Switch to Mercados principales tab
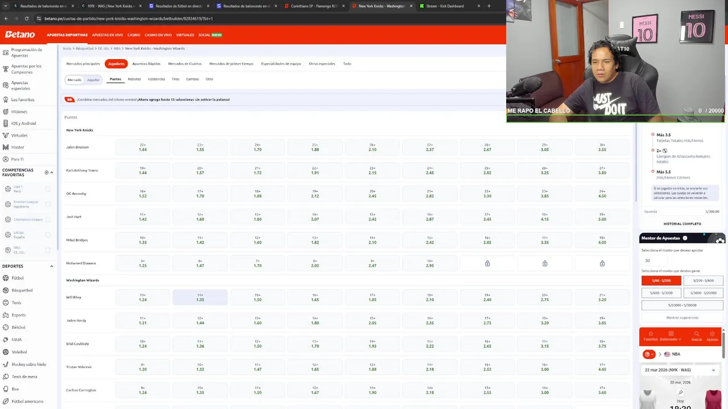The width and height of the screenshot is (728, 409). [83, 64]
